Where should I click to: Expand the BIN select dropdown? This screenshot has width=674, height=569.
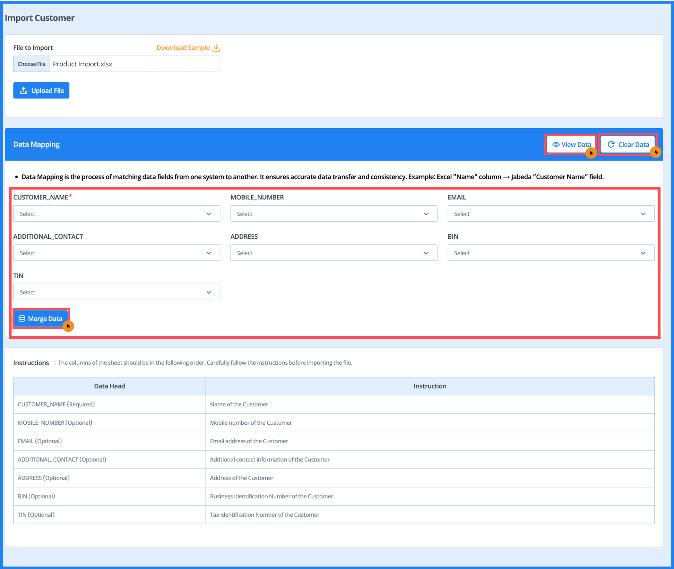[550, 253]
